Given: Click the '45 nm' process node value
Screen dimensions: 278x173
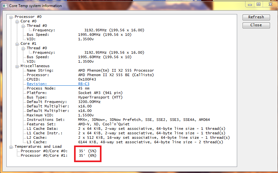Looking at the screenshot, I should (x=84, y=89).
